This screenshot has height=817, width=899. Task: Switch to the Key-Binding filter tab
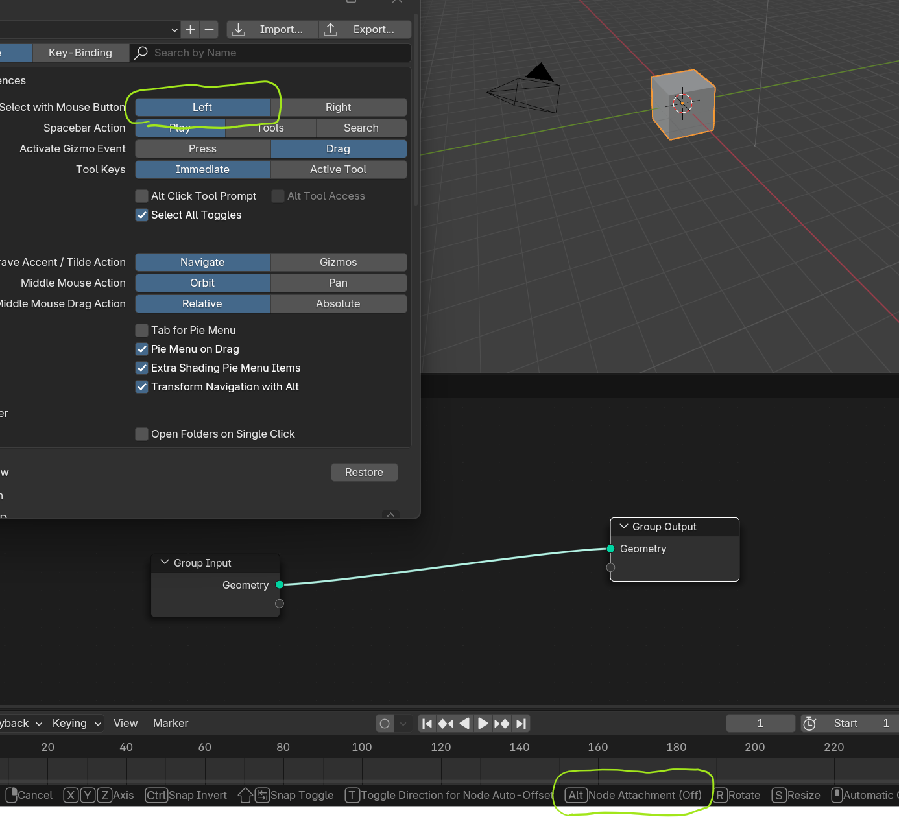coord(80,53)
